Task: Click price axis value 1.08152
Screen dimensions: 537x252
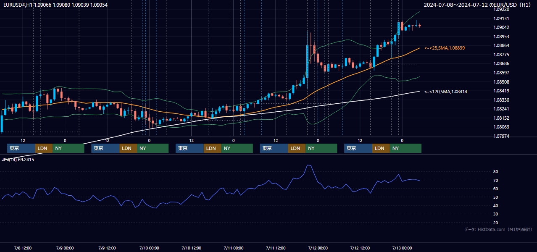Action: (502, 118)
